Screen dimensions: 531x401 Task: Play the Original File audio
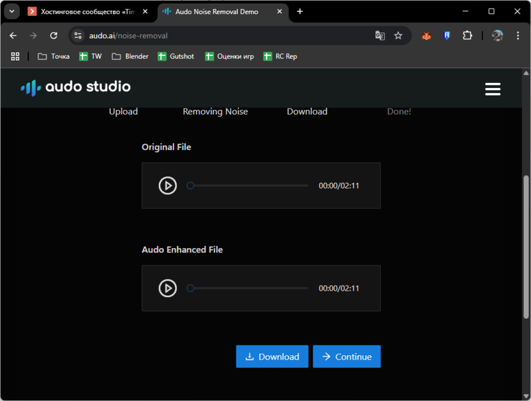click(167, 186)
